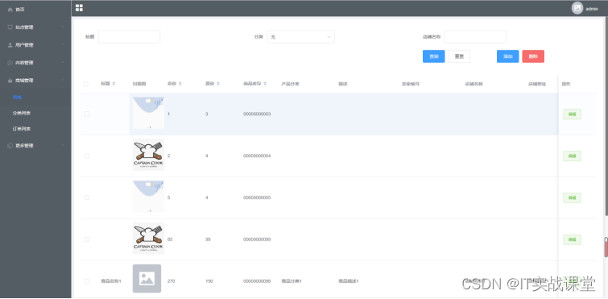Open cover image of row with stock 00000000005
The height and width of the screenshot is (299, 608).
(148, 197)
